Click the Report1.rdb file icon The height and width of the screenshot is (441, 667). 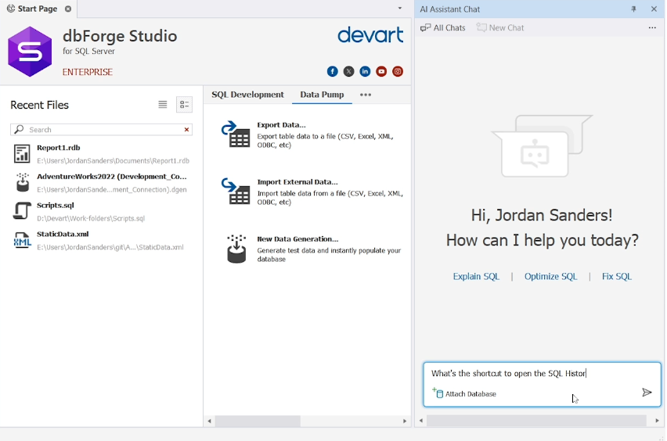[22, 154]
